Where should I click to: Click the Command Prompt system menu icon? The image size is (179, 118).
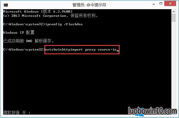click(x=6, y=5)
